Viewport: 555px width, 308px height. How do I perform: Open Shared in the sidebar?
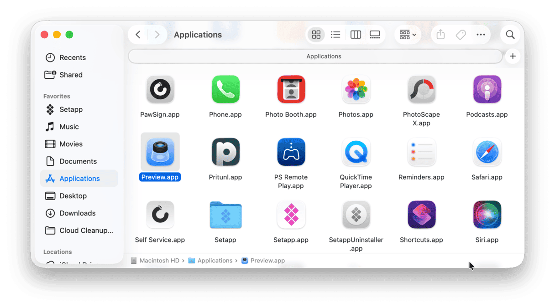(79, 75)
